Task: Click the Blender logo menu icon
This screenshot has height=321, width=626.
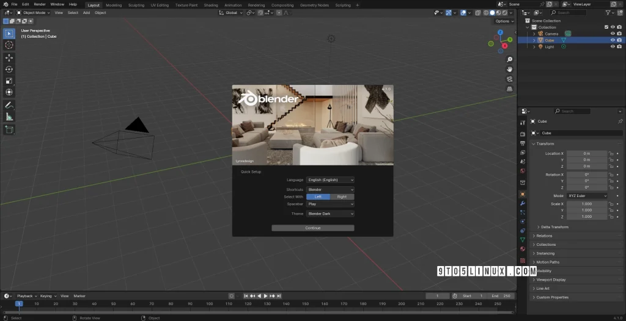Action: click(5, 4)
